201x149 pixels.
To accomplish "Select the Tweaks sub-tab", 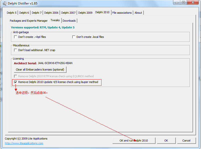I will click(55, 20).
